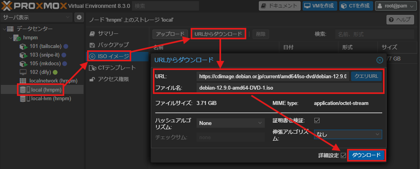Toggle the 証明書を検証 checkbox
Viewport: 420px width, 169px height.
coord(317,120)
